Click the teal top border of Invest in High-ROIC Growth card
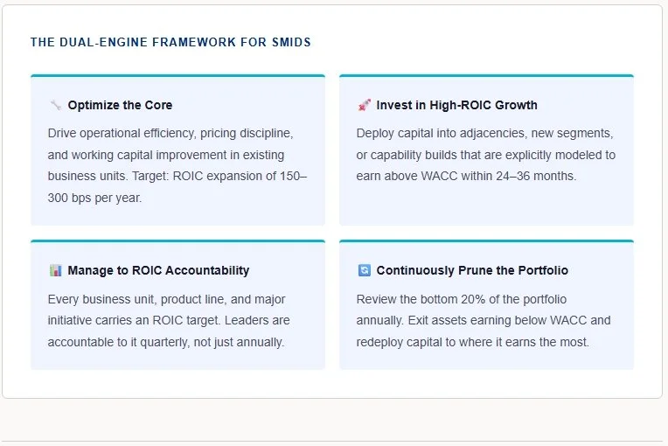Viewport: 668px width, 446px height. (486, 76)
